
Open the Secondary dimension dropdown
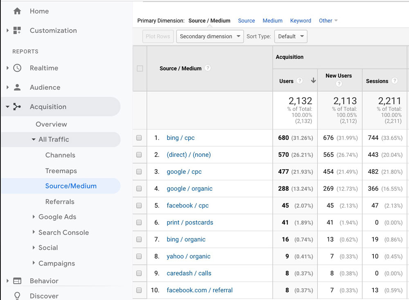pos(210,36)
